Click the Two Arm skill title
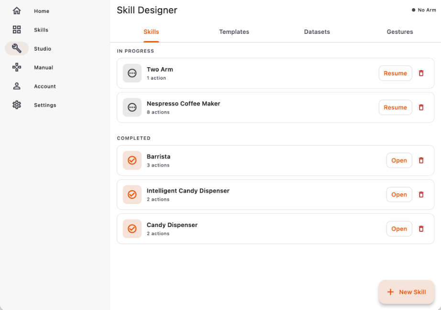The width and height of the screenshot is (441, 310). point(160,69)
